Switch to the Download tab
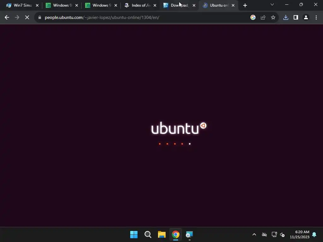The height and width of the screenshot is (242, 323). click(x=177, y=5)
